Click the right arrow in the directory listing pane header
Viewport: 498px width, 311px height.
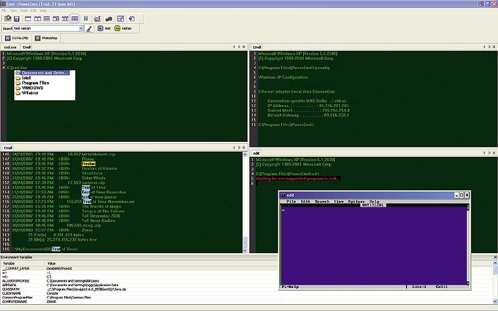[x=239, y=147]
